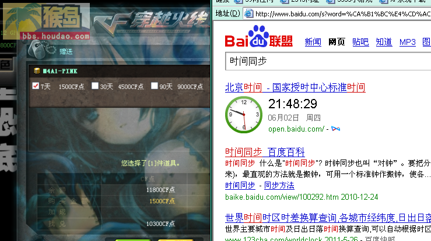431x241 pixels.
Task: Open the 贴吧 tab on Baidu
Action: pos(360,42)
